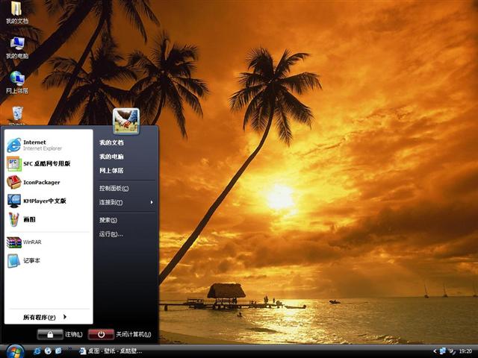Launch Internet Explorer from Quick Launch
This screenshot has height=358, width=478.
click(x=37, y=351)
